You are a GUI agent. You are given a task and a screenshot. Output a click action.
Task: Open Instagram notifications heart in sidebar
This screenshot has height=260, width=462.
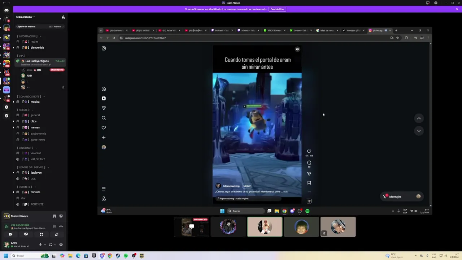pos(104,127)
